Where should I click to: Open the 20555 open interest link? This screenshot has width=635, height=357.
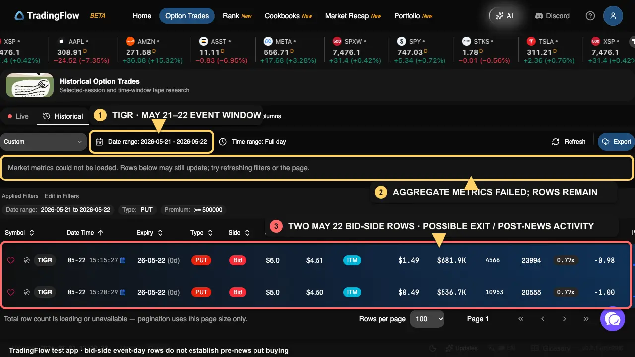(x=531, y=292)
